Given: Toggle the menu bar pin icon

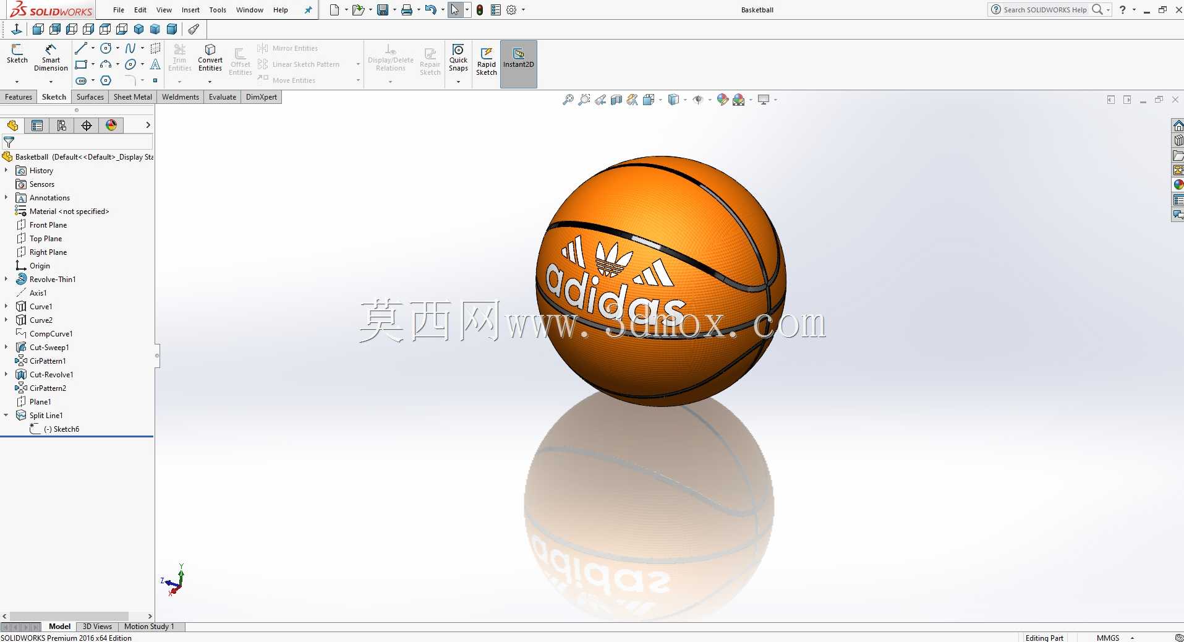Looking at the screenshot, I should click(308, 10).
